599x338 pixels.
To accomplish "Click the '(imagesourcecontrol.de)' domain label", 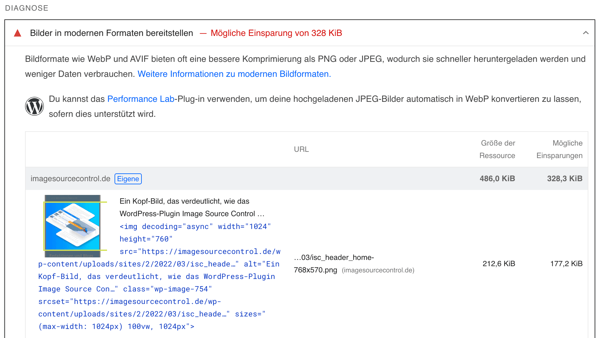I will [378, 270].
